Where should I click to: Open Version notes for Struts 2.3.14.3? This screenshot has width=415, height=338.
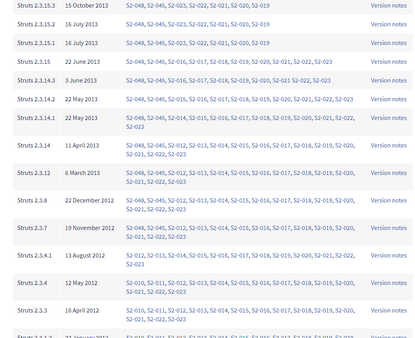point(389,81)
